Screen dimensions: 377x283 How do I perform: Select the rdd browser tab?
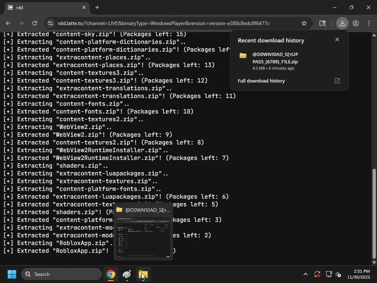pyautogui.click(x=47, y=7)
